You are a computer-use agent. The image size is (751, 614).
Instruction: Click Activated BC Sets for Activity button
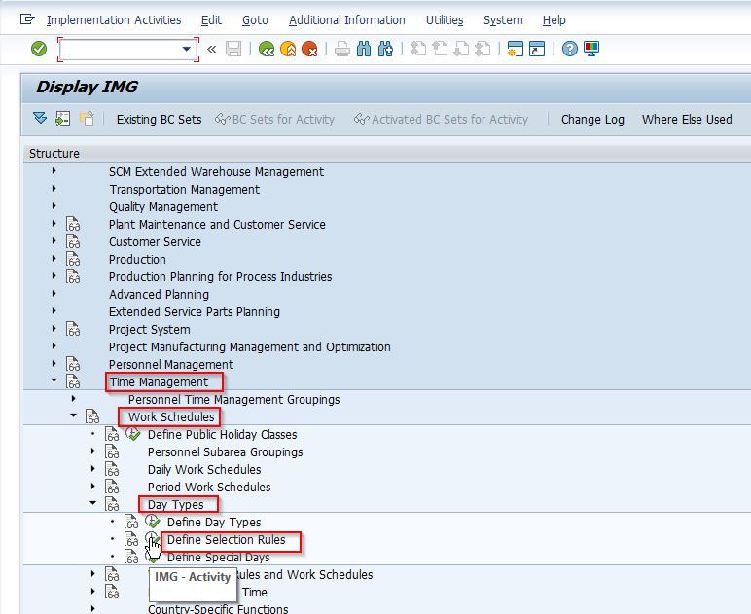point(441,119)
